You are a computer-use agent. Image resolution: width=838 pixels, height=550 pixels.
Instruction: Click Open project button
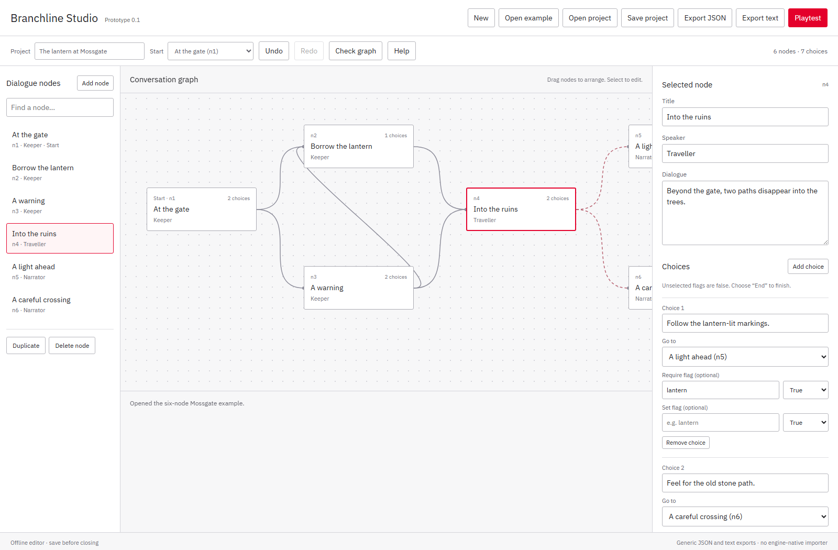[x=590, y=18]
